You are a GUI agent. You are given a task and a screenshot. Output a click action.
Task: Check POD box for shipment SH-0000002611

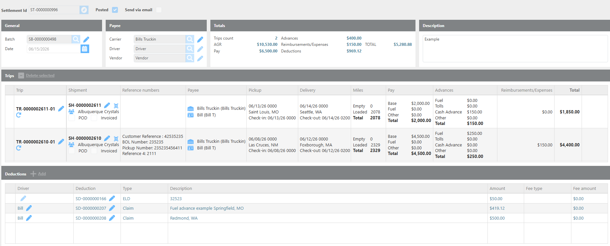(72, 118)
